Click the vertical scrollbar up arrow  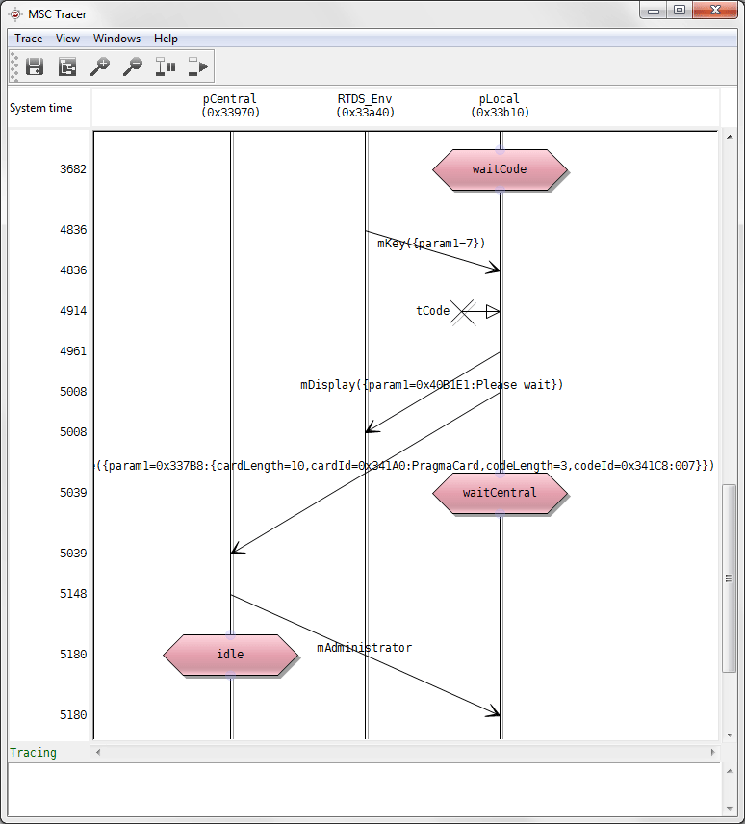730,137
